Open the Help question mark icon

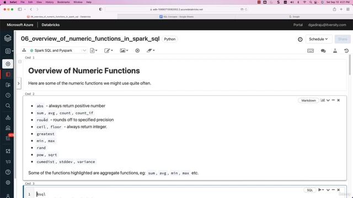tap(8, 172)
